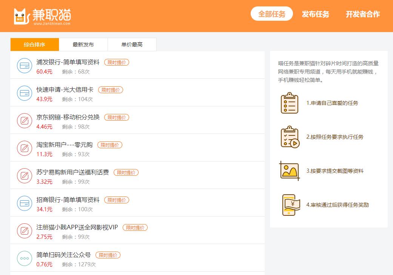This screenshot has height=275, width=393.
Task: Click the 3.32元 price
Action: pyautogui.click(x=45, y=182)
